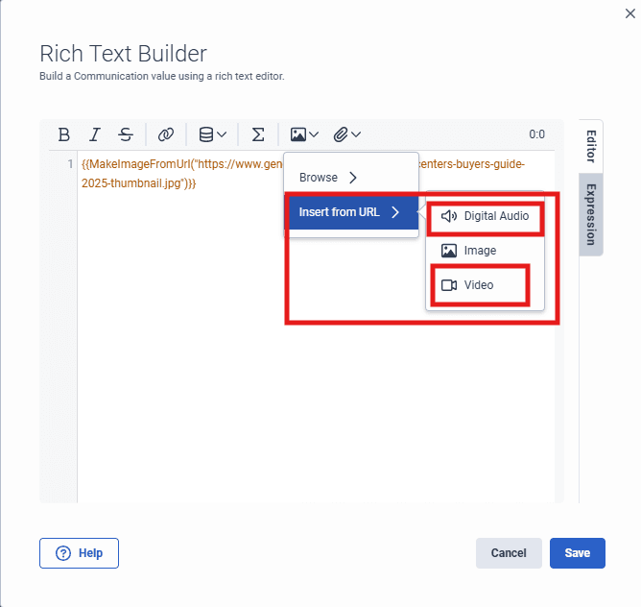Choose Digital Audio from submenu
Image resolution: width=641 pixels, height=607 pixels.
(x=486, y=216)
